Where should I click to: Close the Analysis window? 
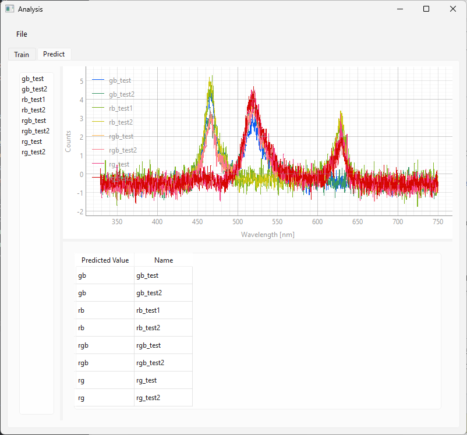453,9
